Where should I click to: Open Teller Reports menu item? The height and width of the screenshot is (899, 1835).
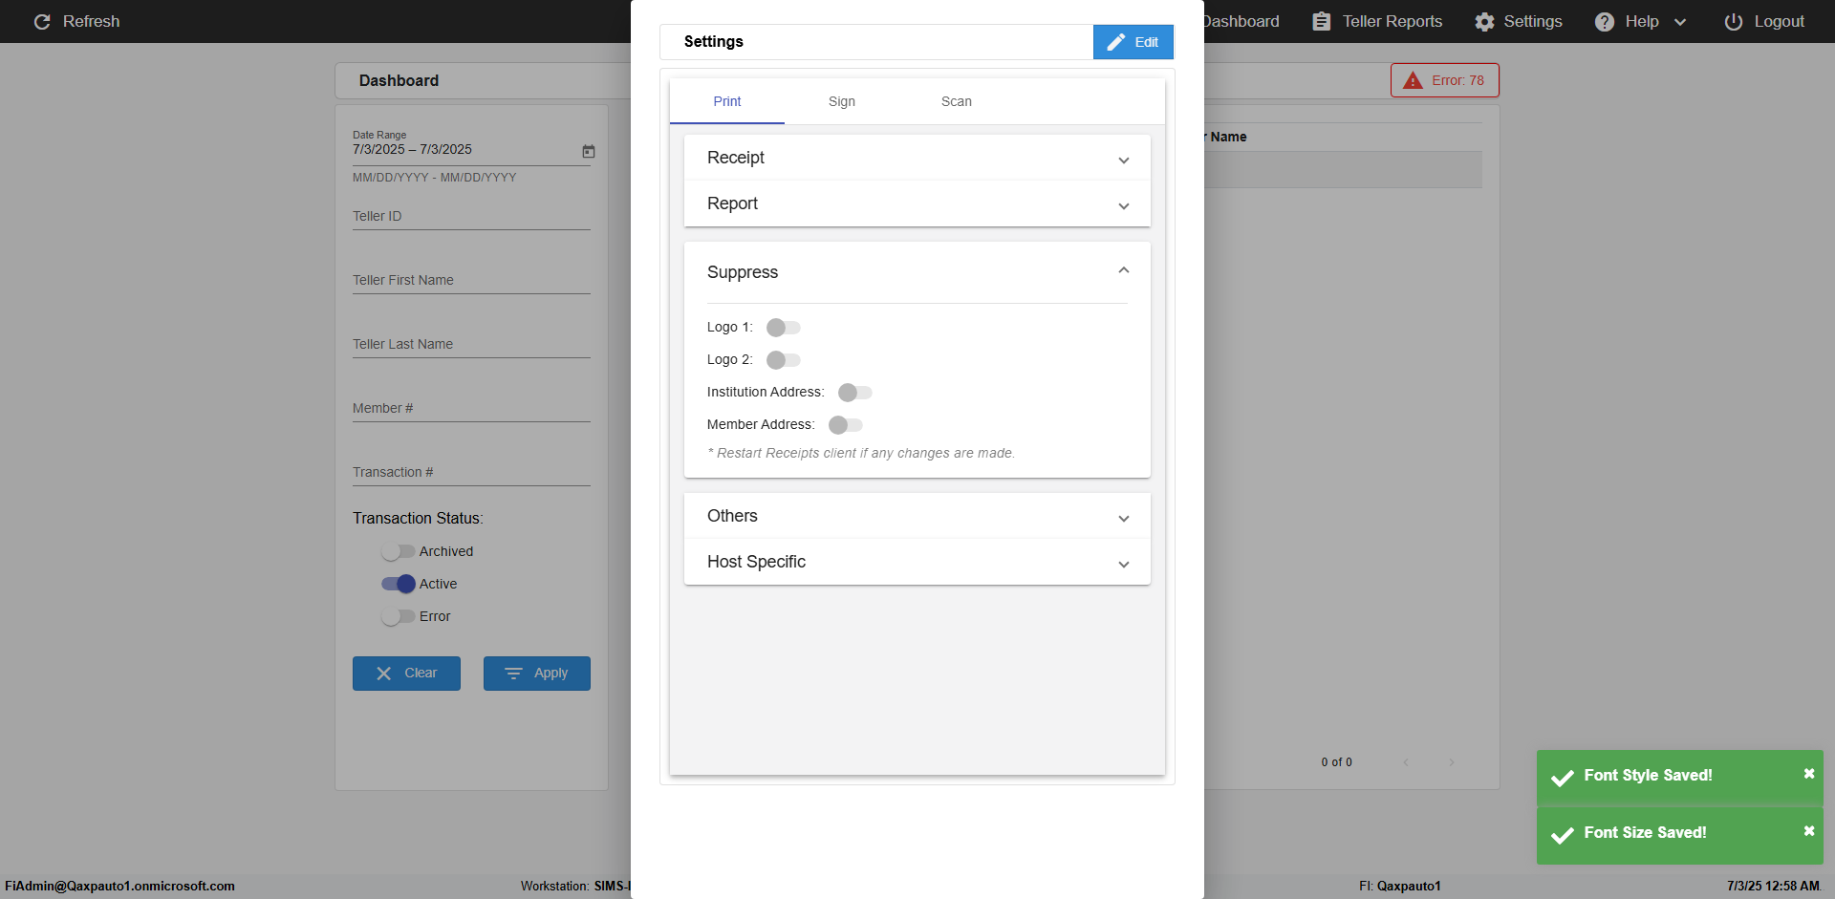pyautogui.click(x=1377, y=21)
